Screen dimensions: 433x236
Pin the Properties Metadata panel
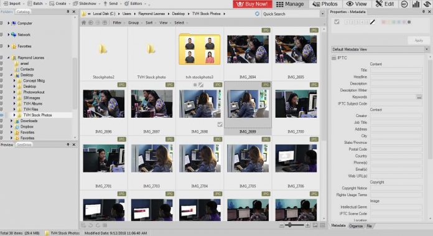coord(423,12)
